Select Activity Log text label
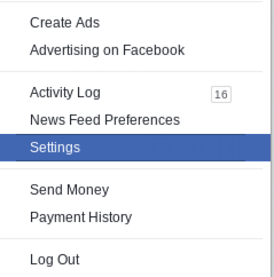 [x=65, y=93]
